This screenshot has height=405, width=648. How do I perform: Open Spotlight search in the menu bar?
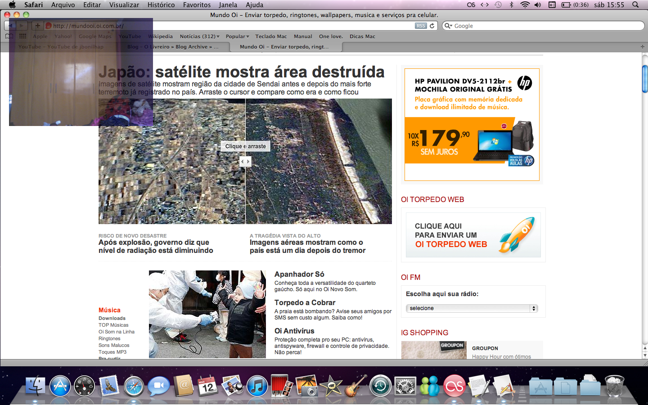pyautogui.click(x=635, y=4)
